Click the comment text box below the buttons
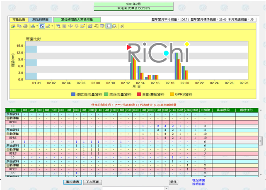The width and height of the screenshot is (266, 190). [x=133, y=188]
